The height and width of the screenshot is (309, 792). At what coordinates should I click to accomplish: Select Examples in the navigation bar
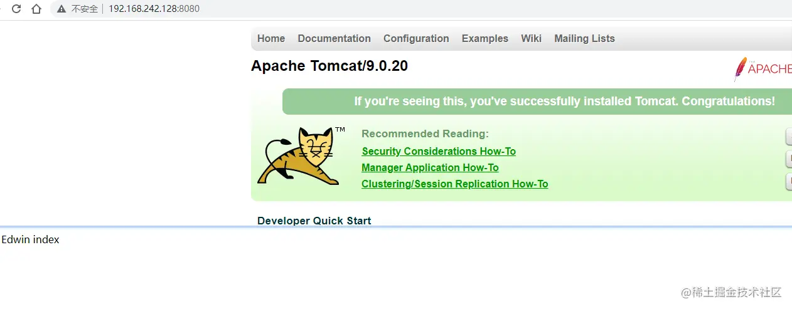click(485, 38)
